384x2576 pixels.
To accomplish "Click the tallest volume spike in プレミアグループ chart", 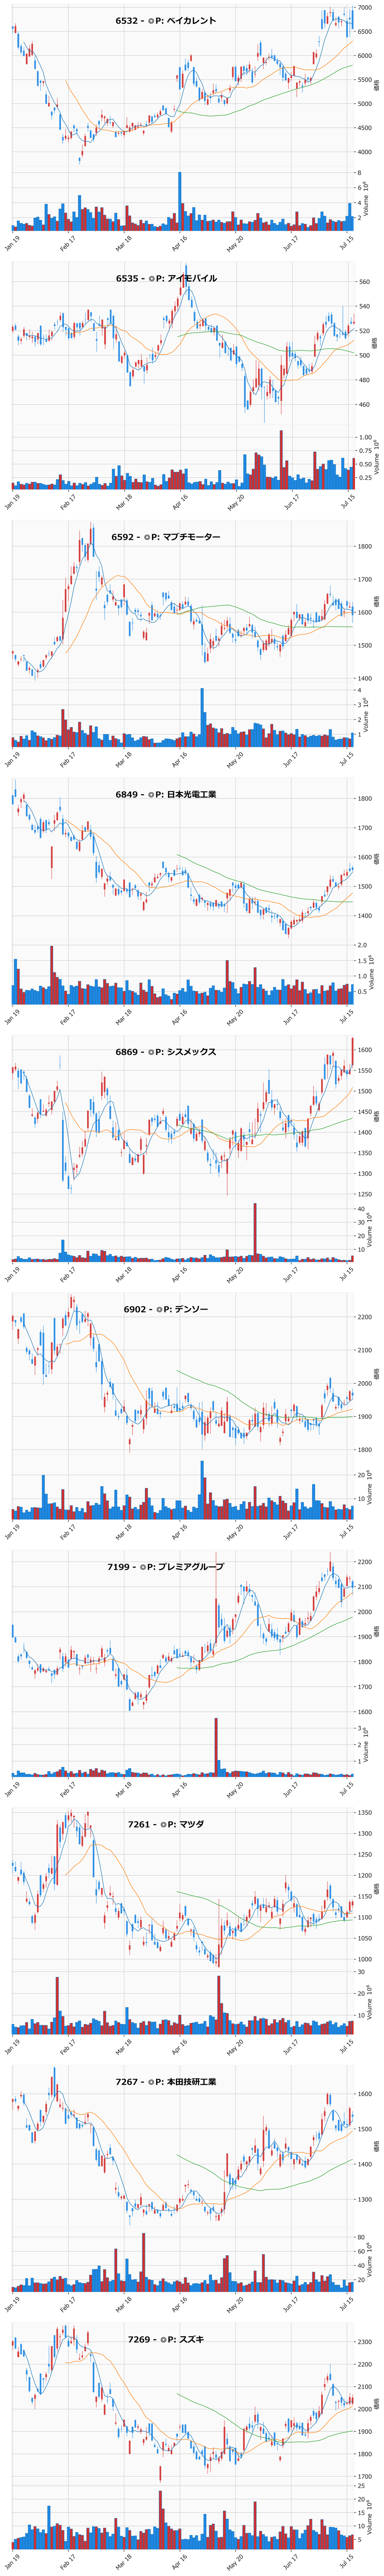I will [216, 1747].
